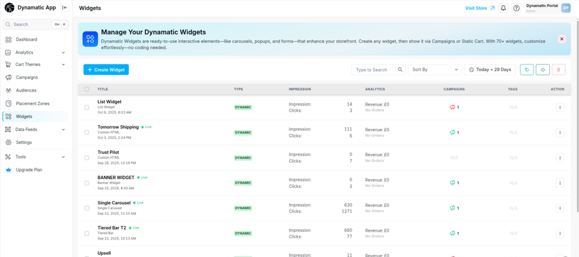Click the cloud upload icon button

pos(542,70)
